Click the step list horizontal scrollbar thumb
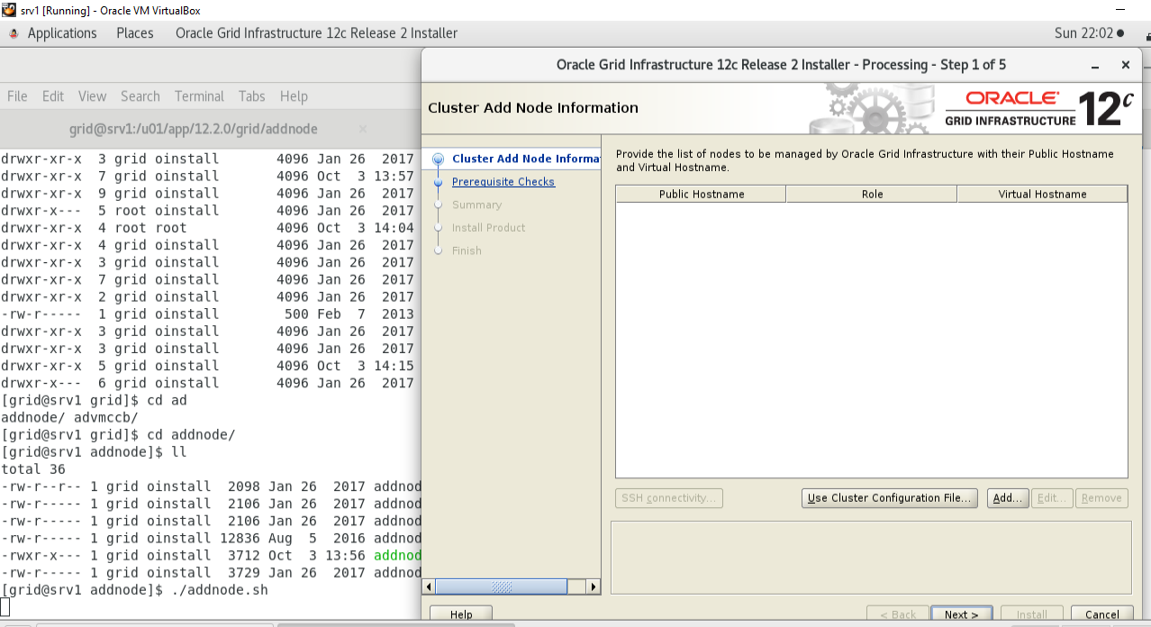 coord(502,586)
